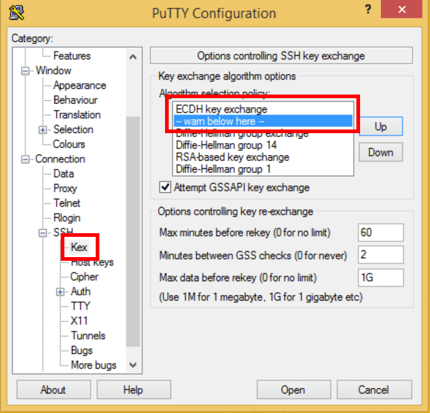Click the category tree scroll up arrow

coord(133,57)
